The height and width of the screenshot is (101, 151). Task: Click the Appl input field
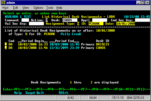coord(100,20)
